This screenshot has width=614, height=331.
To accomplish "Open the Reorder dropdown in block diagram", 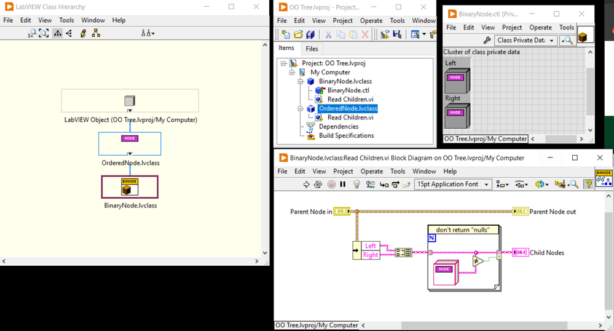I will click(x=541, y=185).
